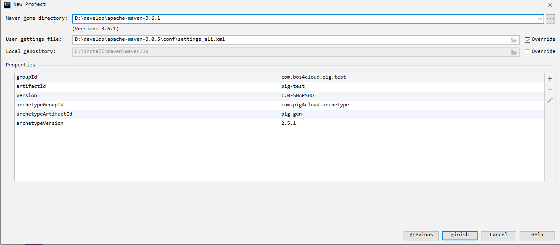Click the (Version: 3.6.1) label
Image resolution: width=560 pixels, height=245 pixels.
95,29
